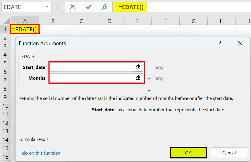Select column B header

53,21
